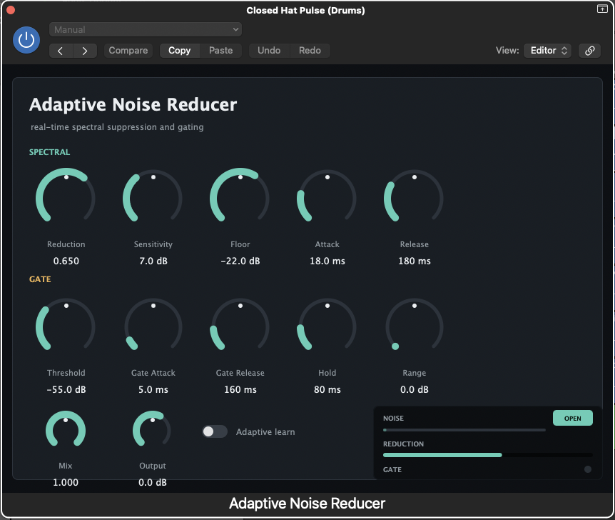Click the NOISE meter bar
Screen dimensions: 615x520
[x=464, y=430]
